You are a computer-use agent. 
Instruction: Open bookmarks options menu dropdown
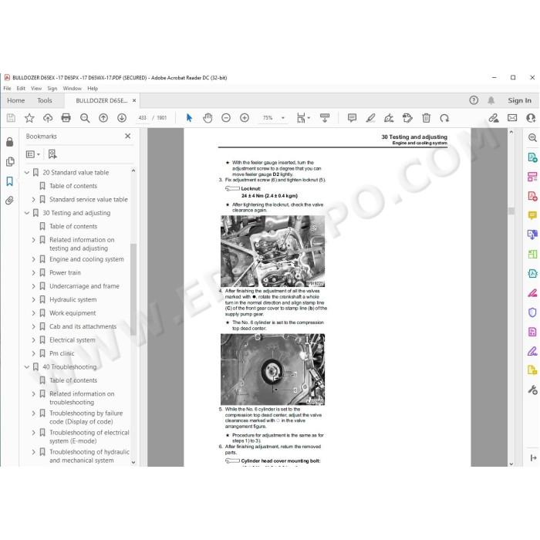[x=33, y=154]
